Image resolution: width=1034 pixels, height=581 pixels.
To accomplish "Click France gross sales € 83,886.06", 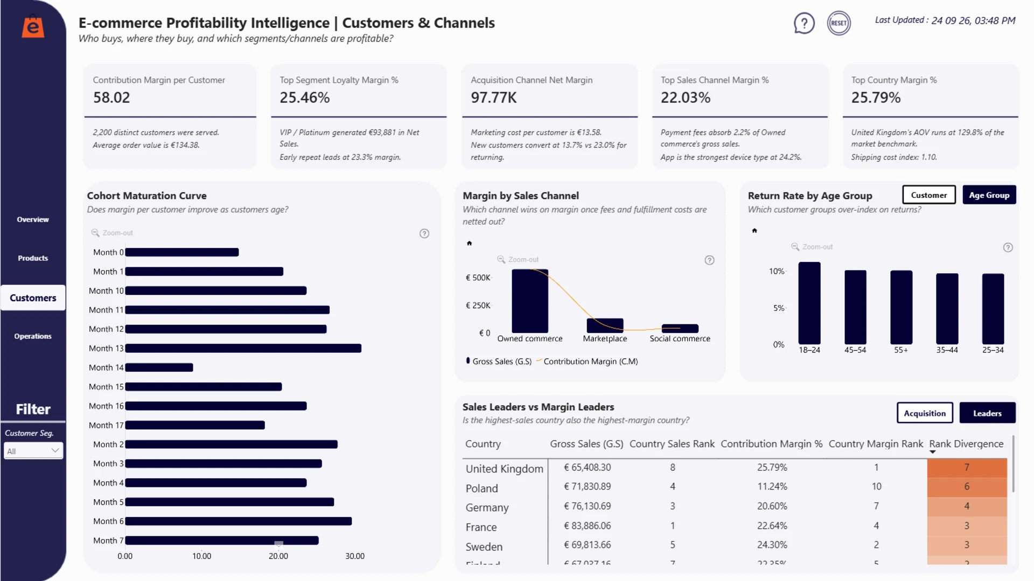I will tap(587, 526).
